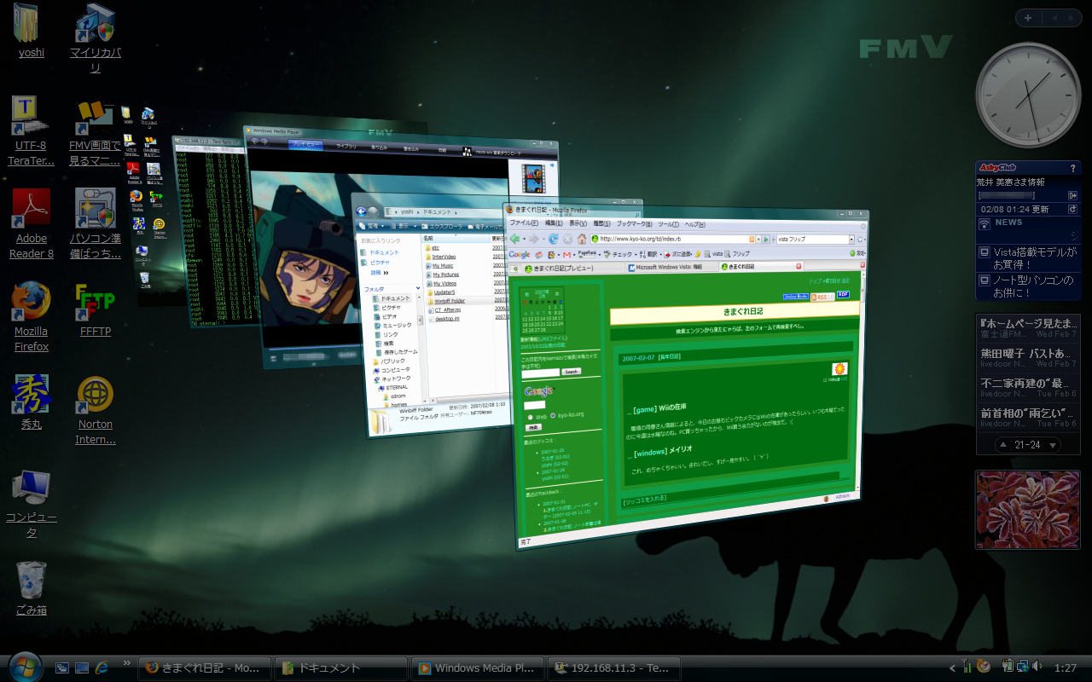Open the ブックマーク menu in Firefox

[x=634, y=224]
